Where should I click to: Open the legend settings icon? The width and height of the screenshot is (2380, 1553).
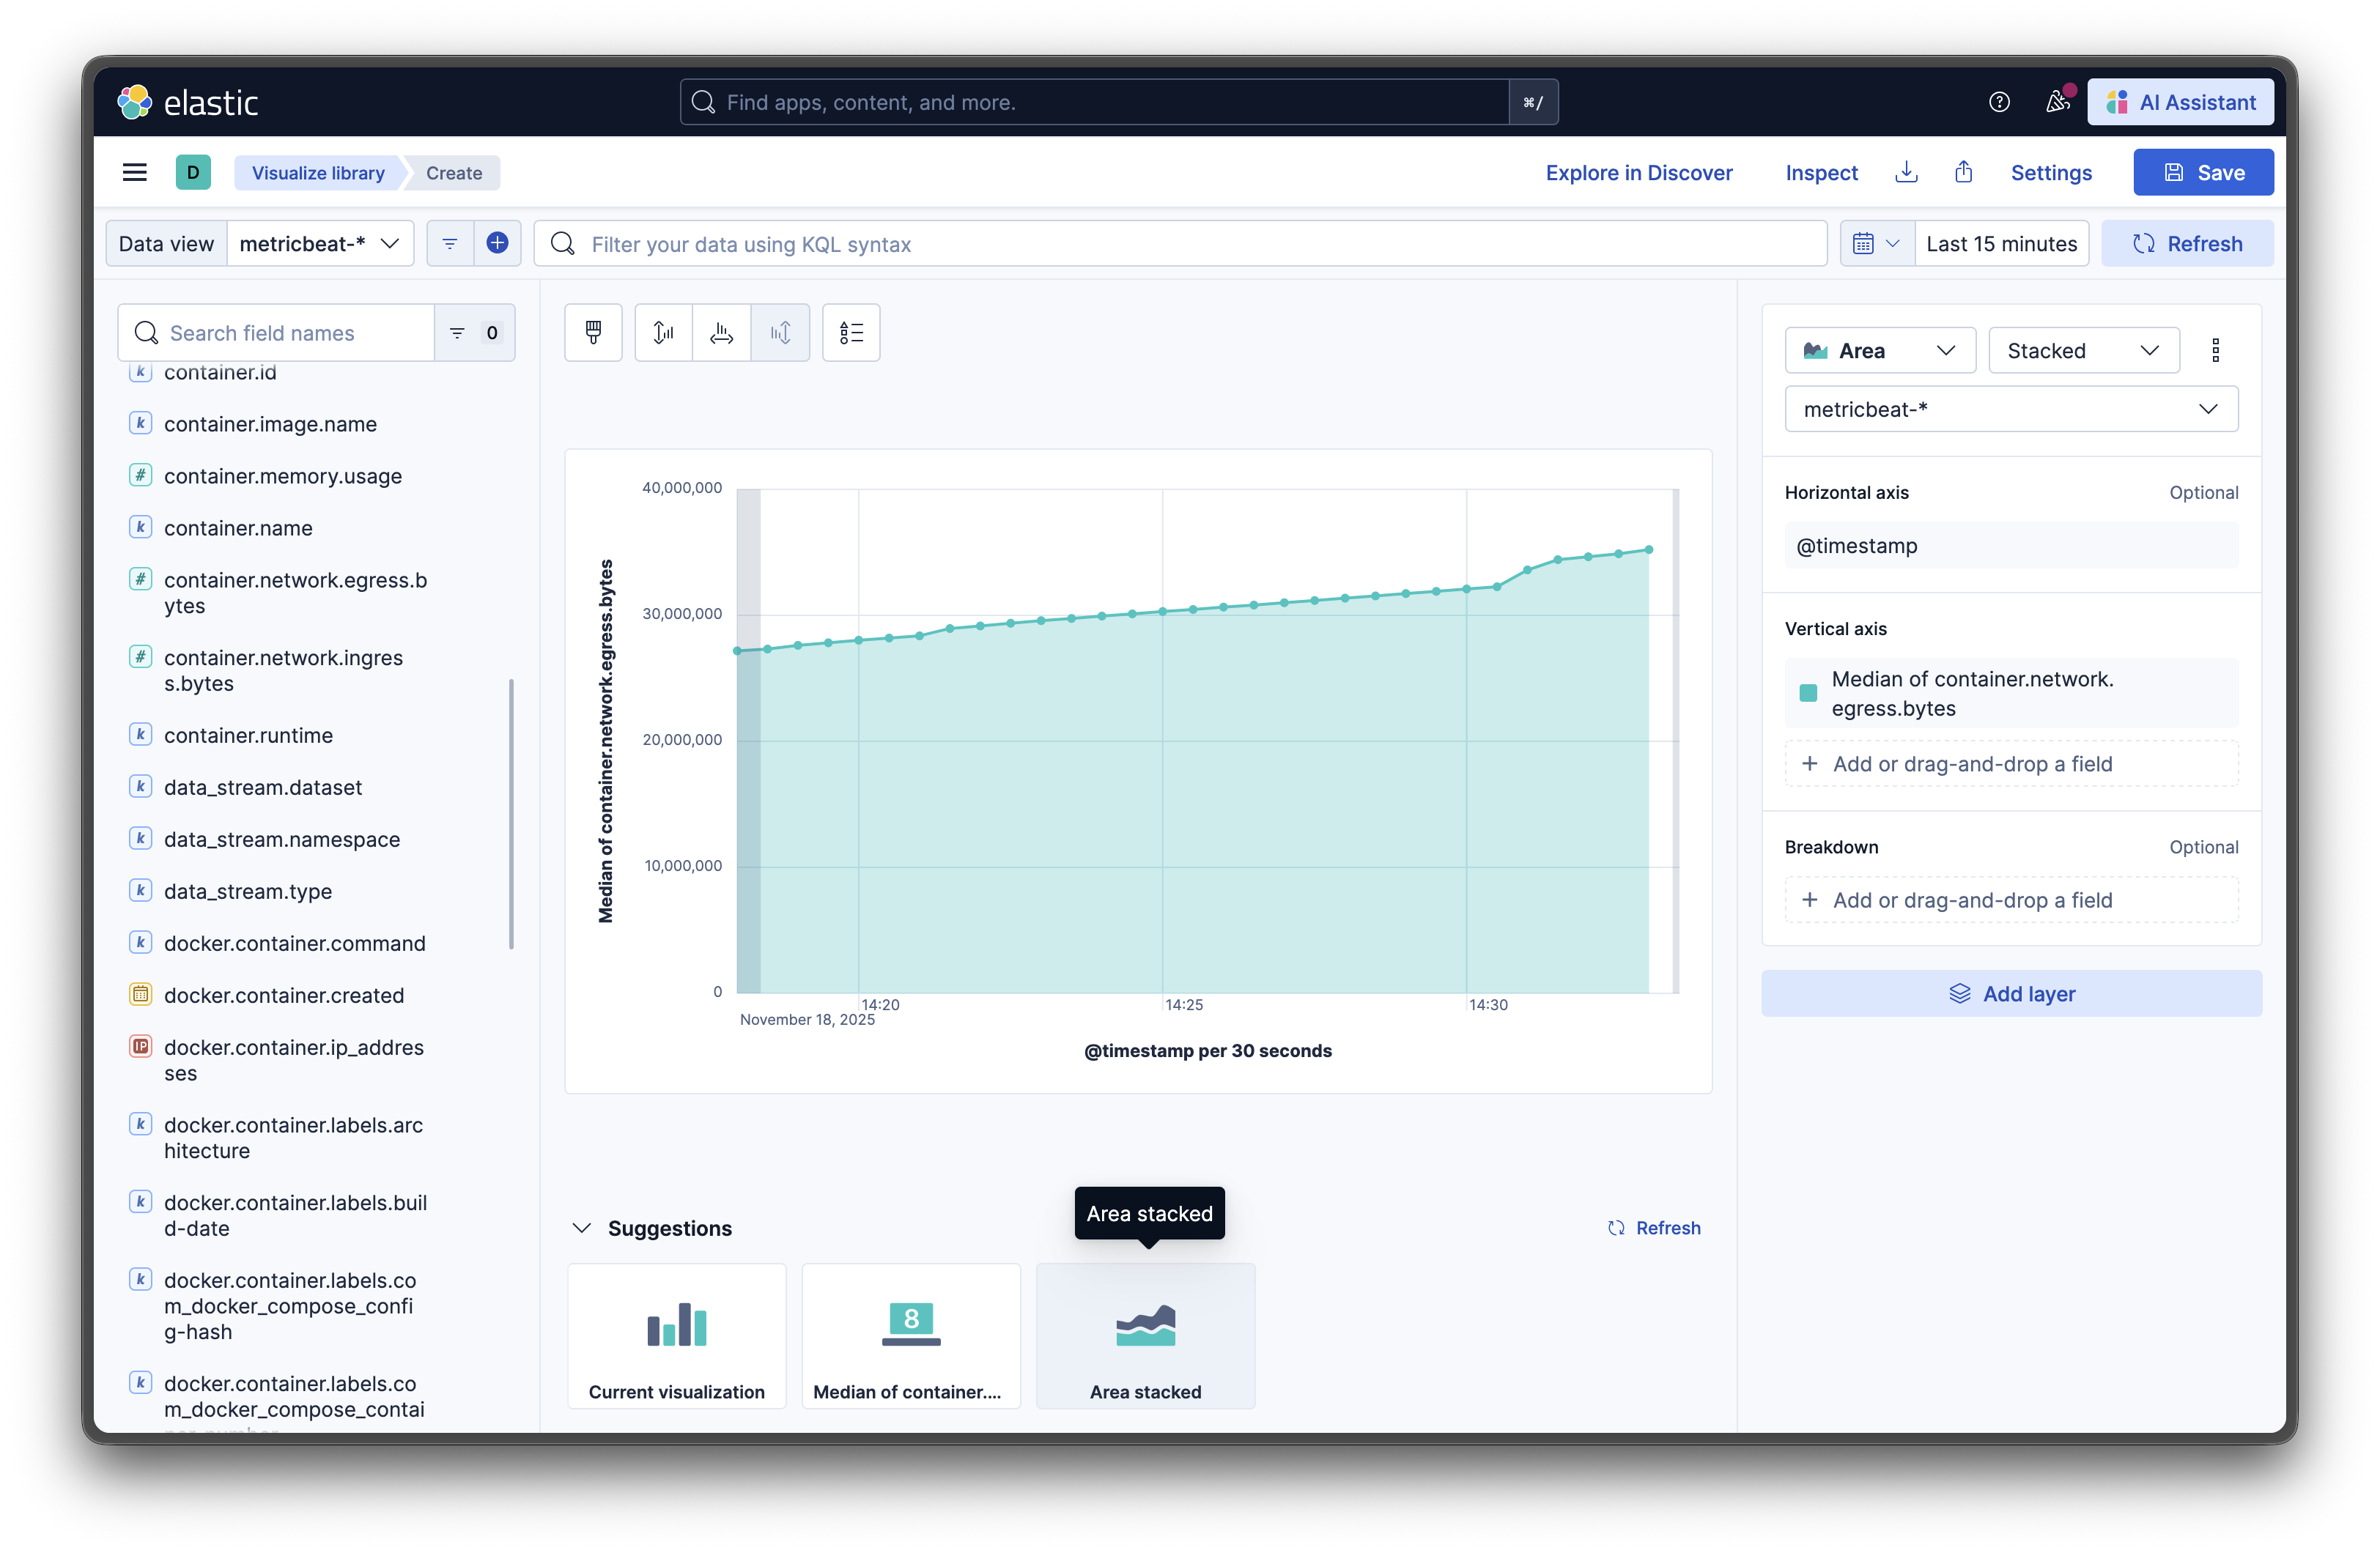pos(851,332)
